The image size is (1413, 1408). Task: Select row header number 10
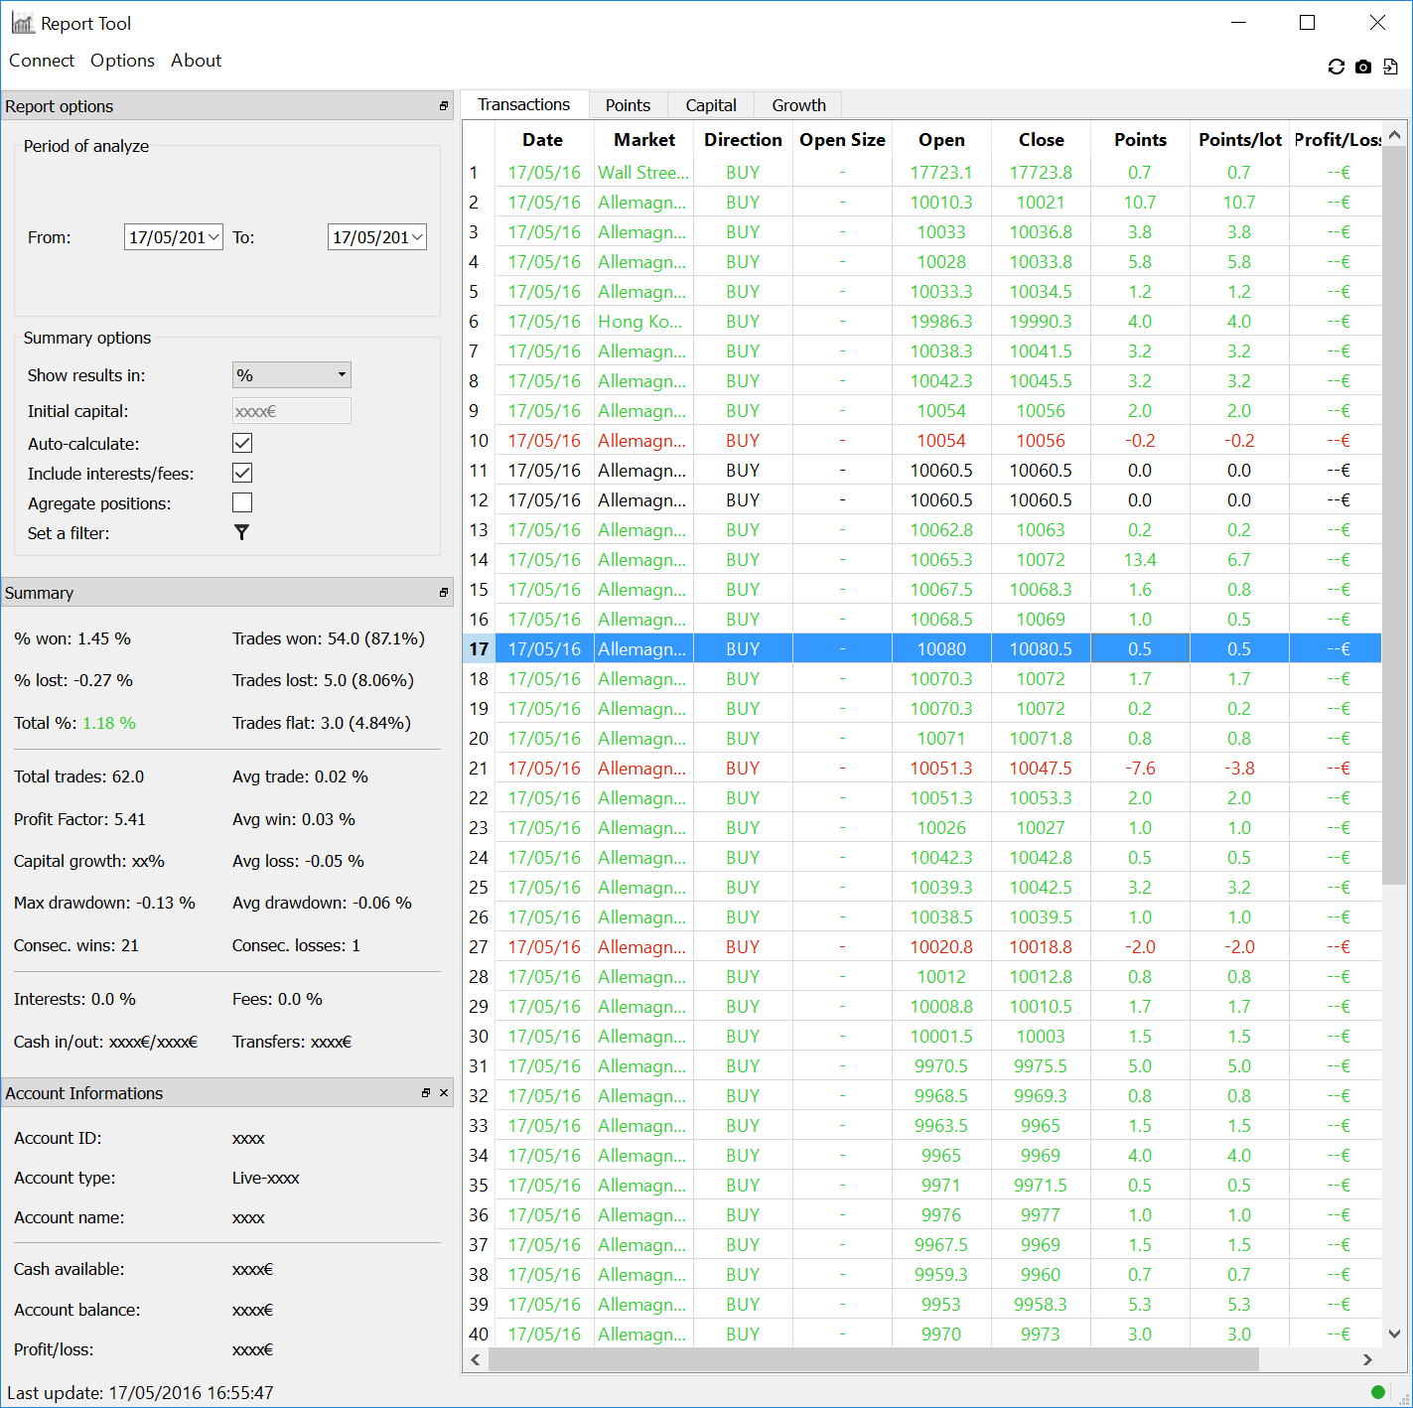tap(479, 441)
